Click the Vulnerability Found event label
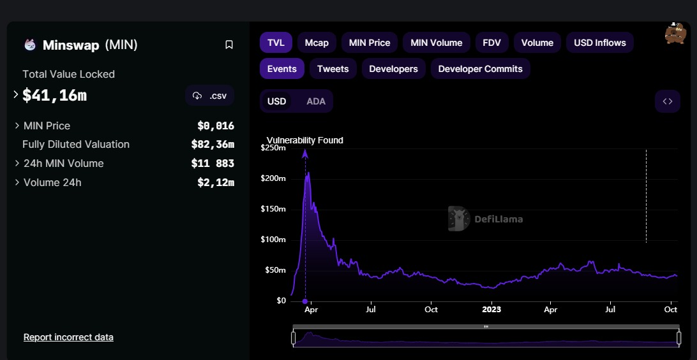The height and width of the screenshot is (360, 697). pos(305,140)
